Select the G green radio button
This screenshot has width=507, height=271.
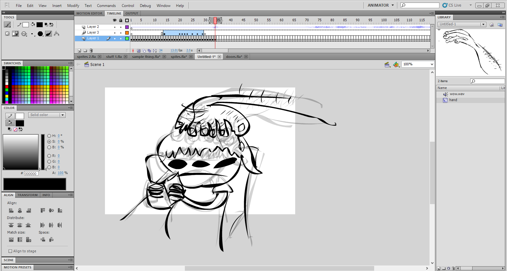pos(49,162)
